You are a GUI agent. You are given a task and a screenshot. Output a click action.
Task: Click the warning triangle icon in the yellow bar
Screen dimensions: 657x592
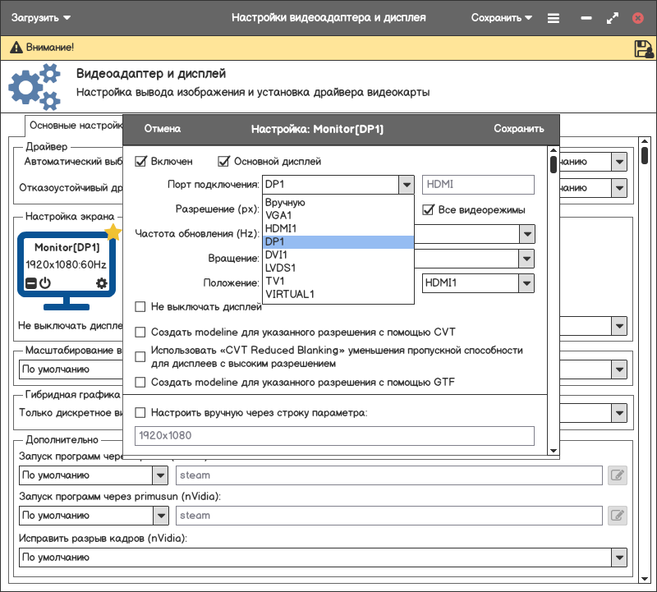15,48
